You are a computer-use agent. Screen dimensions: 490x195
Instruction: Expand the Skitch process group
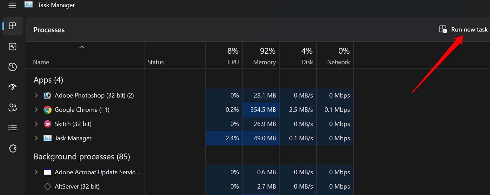click(36, 124)
